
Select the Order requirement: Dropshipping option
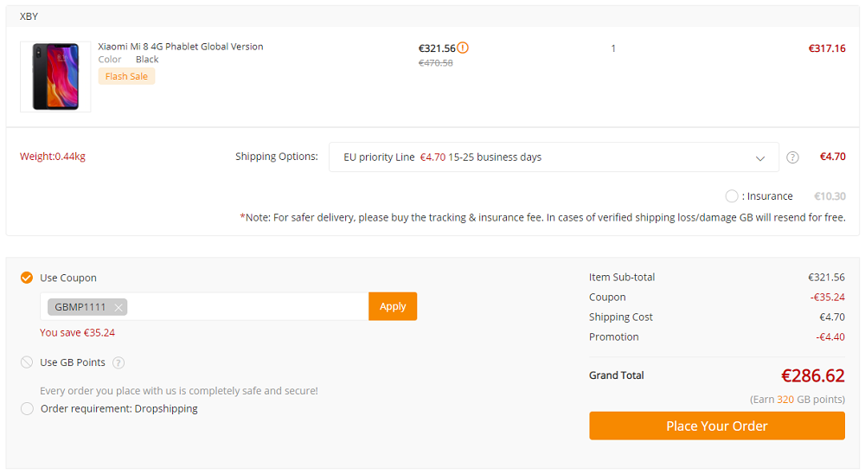click(27, 408)
